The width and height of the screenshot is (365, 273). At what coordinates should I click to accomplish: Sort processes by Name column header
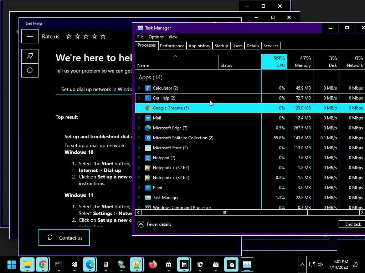click(x=176, y=62)
